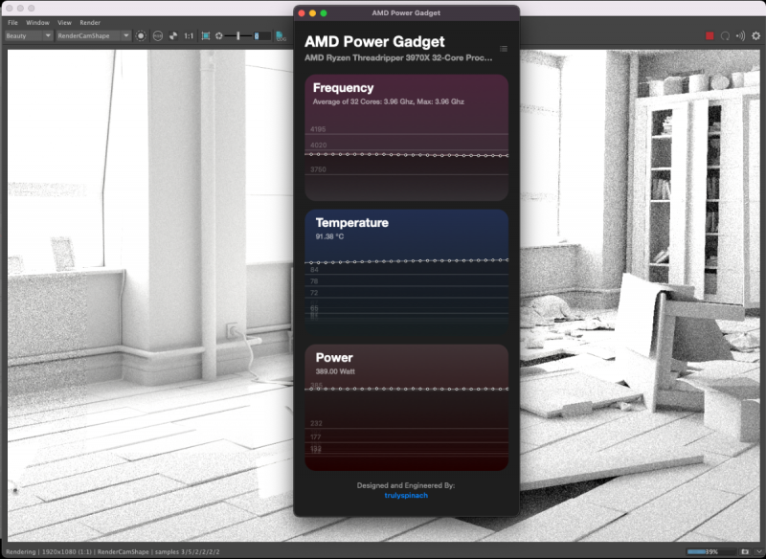Set zoom to 1:1 real size
766x559 pixels.
click(189, 36)
